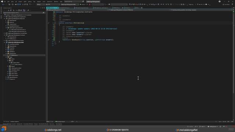The width and height of the screenshot is (235, 132).
Task: Open the PollingSystem repository selector in status bar
Action: 213,126
